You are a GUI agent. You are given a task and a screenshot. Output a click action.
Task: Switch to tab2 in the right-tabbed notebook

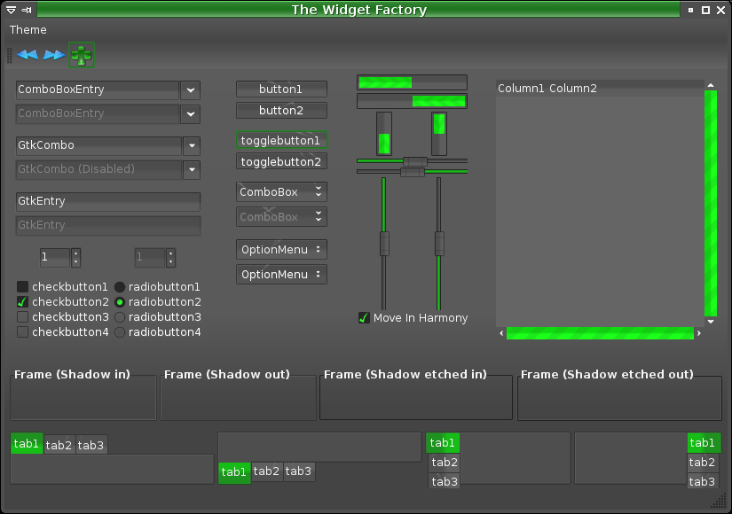pyautogui.click(x=702, y=463)
